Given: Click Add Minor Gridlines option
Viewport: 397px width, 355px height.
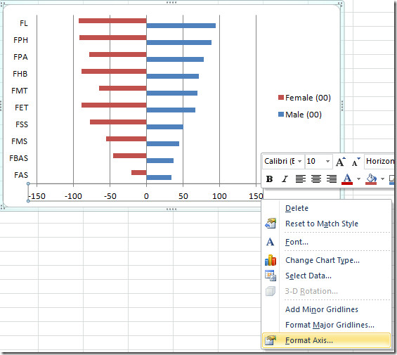Looking at the screenshot, I should 322,309.
